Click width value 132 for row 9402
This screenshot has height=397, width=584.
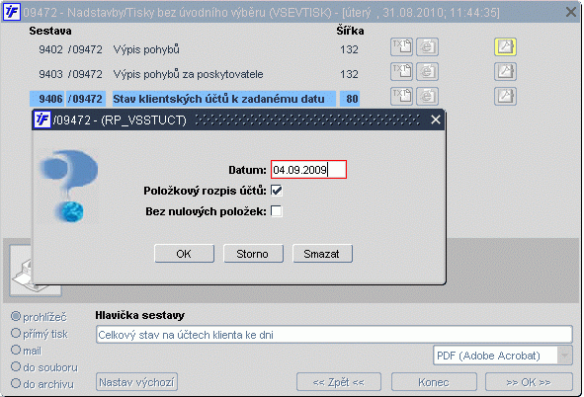tap(349, 49)
